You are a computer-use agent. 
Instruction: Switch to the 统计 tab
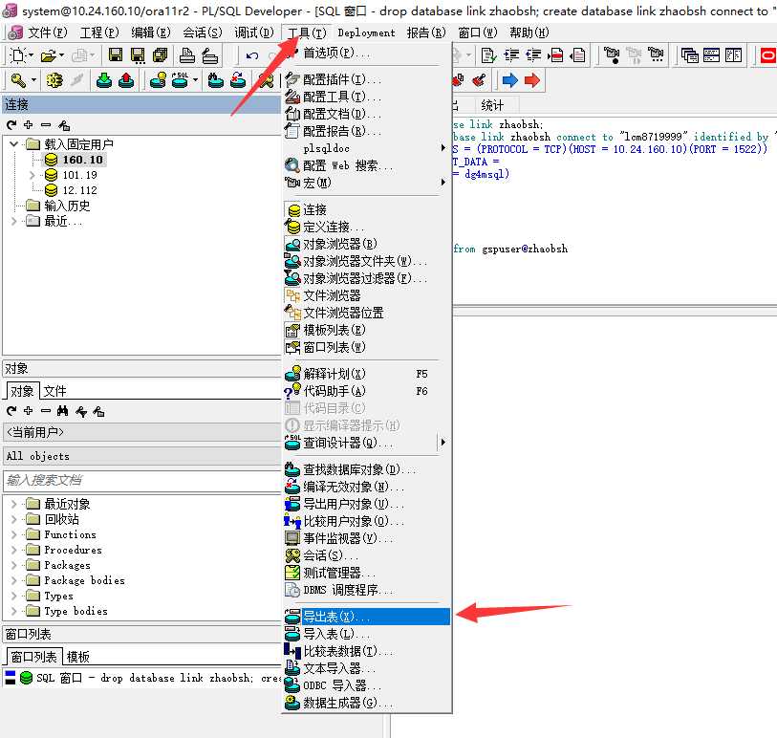pos(492,105)
